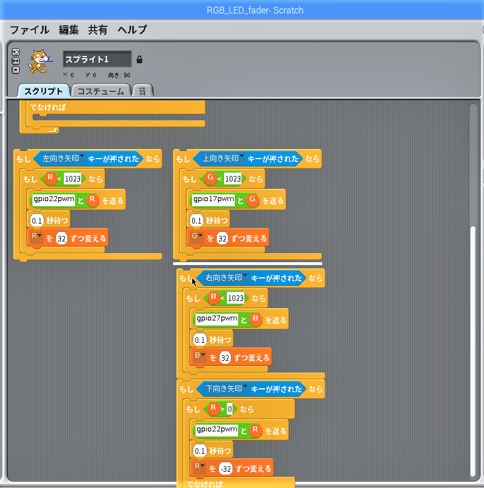The height and width of the screenshot is (488, 484).
Task: Click the gpio17pwm text field
Action: (x=213, y=200)
